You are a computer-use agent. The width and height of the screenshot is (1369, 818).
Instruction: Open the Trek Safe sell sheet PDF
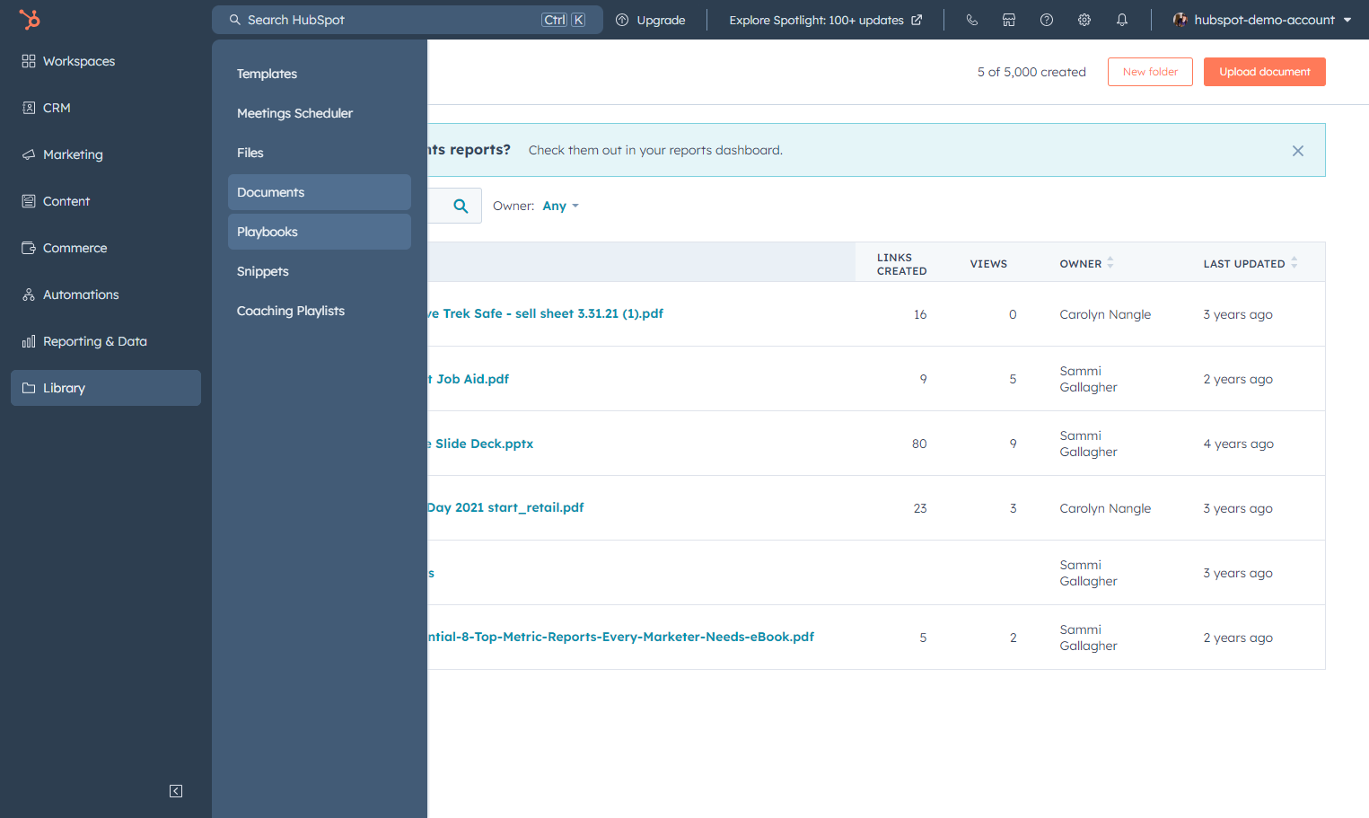click(x=546, y=313)
